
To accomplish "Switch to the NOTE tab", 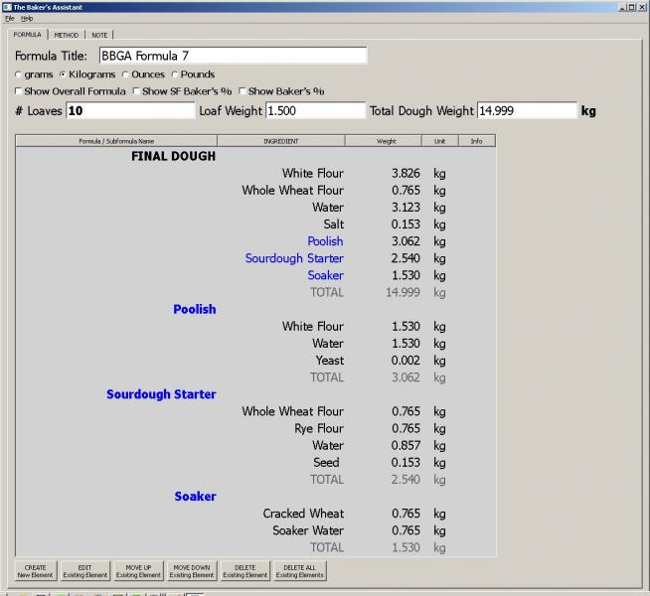I will tap(99, 35).
